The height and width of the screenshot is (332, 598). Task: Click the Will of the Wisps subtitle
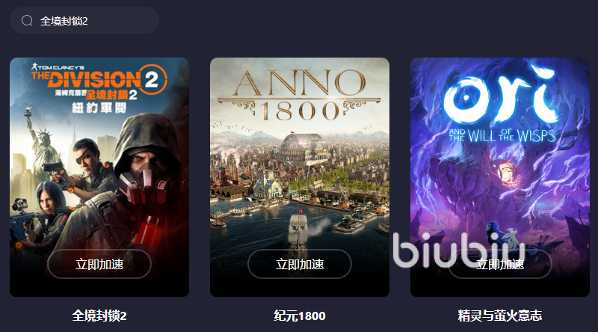pyautogui.click(x=502, y=135)
